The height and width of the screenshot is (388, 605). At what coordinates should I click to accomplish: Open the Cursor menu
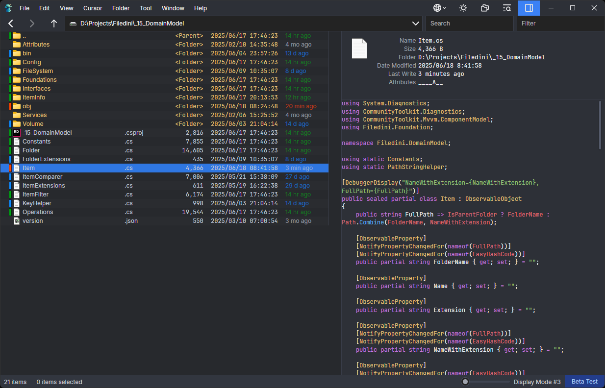coord(93,8)
